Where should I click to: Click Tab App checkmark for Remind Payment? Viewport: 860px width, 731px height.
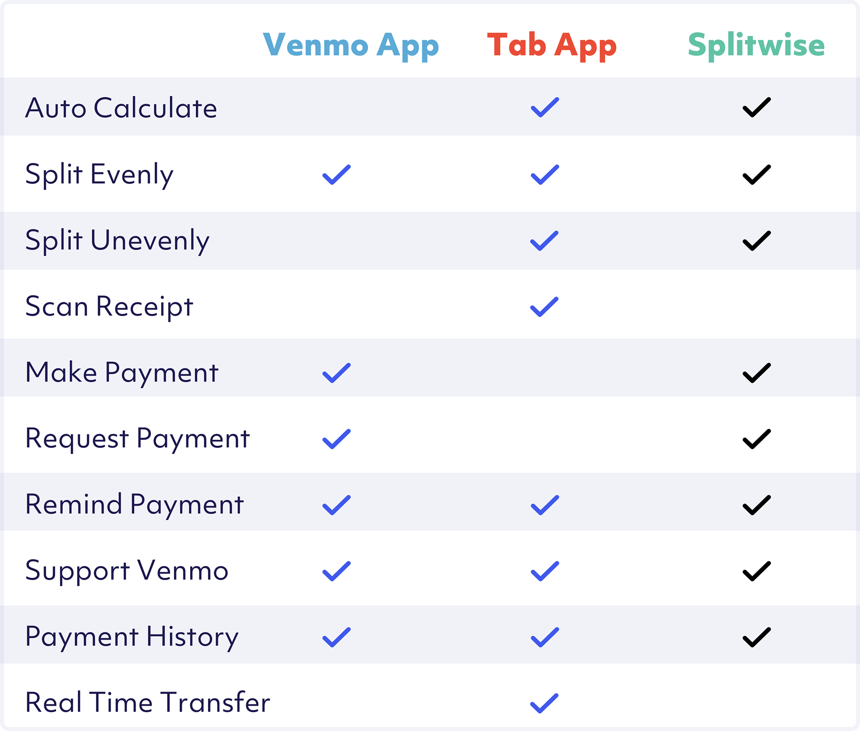[545, 505]
